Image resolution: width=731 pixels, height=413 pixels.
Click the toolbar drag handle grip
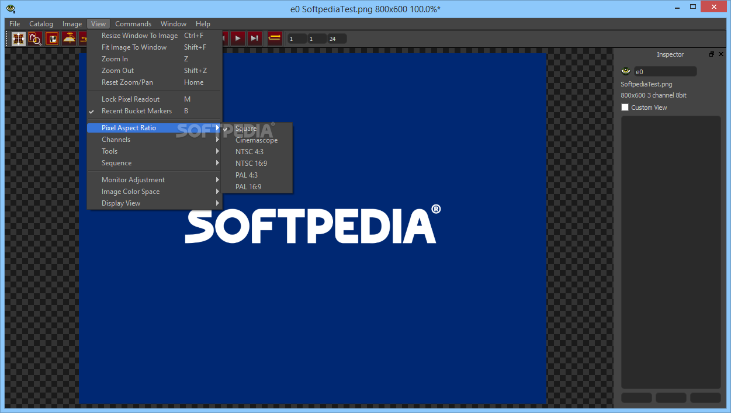pos(8,39)
